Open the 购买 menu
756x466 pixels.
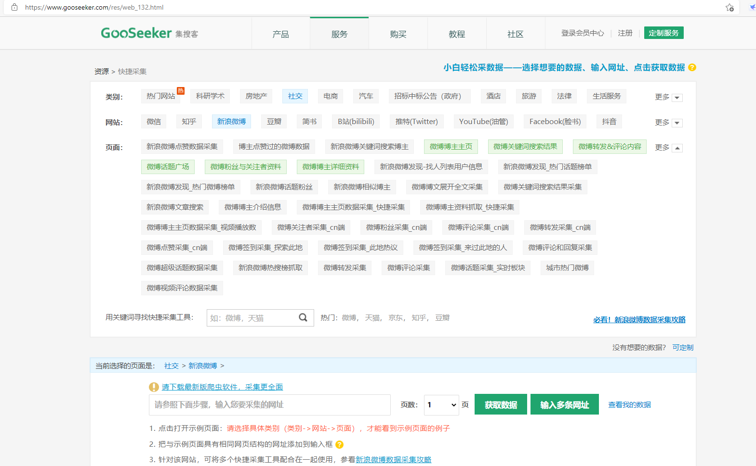[398, 34]
